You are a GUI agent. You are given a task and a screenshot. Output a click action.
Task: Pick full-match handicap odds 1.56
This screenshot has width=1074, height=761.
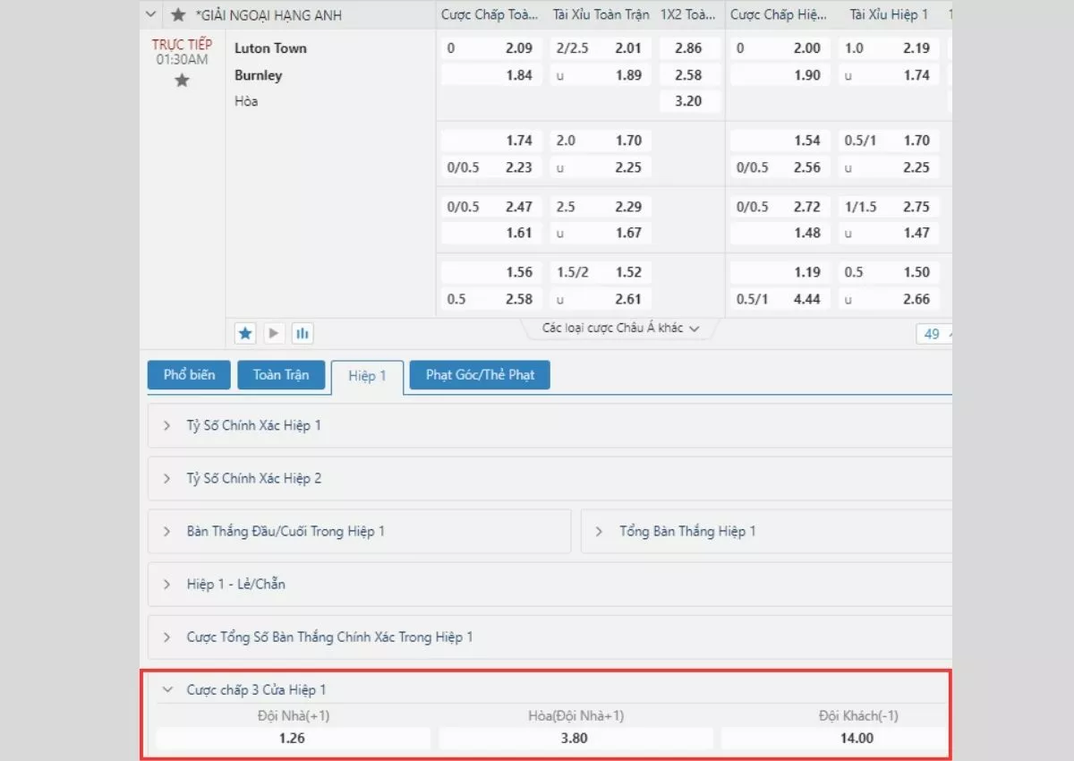pos(490,272)
